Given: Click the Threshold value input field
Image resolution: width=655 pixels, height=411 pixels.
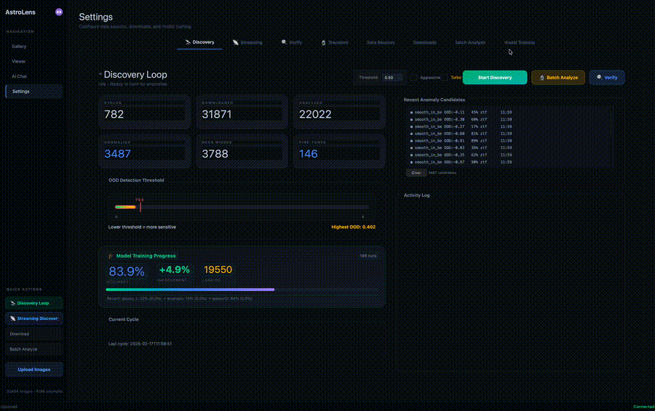Looking at the screenshot, I should click(x=391, y=77).
